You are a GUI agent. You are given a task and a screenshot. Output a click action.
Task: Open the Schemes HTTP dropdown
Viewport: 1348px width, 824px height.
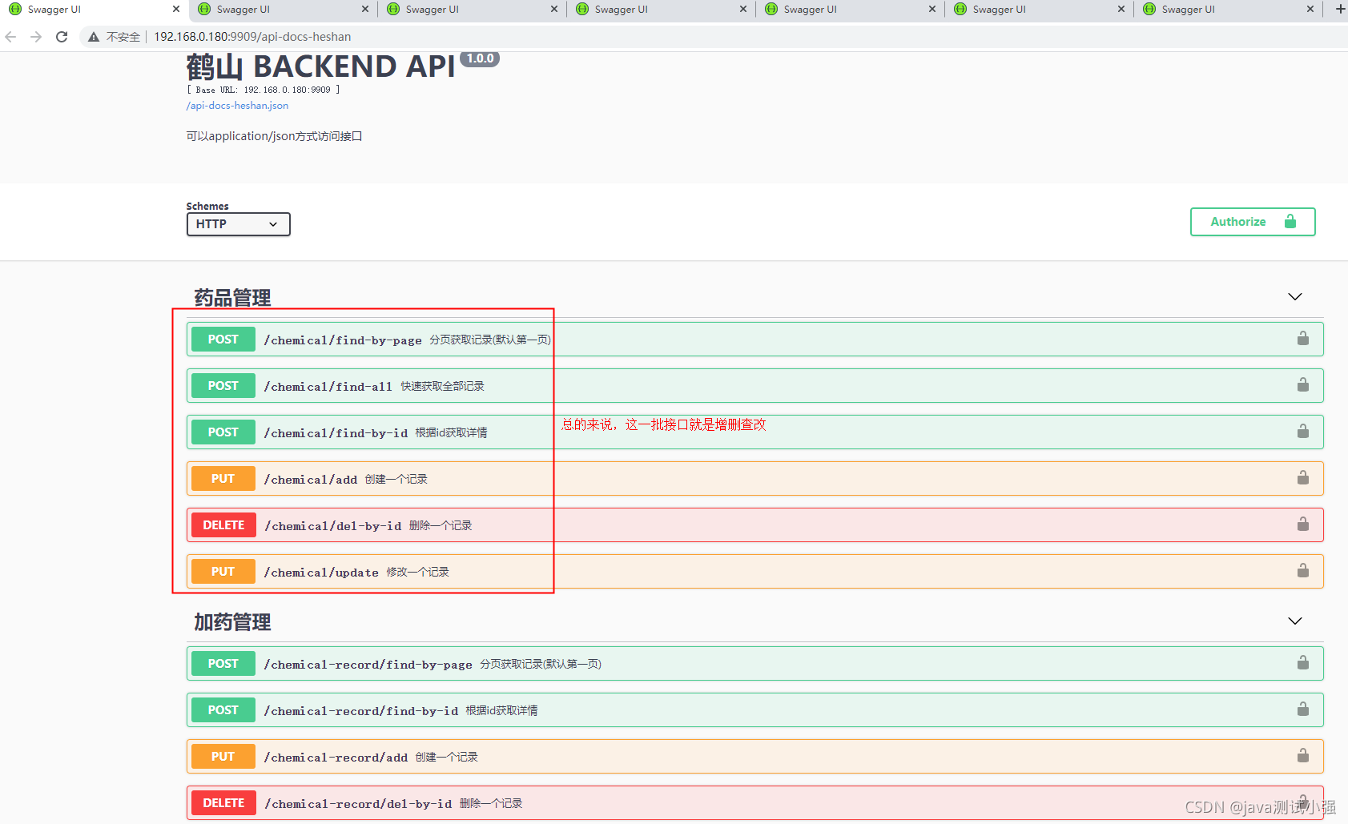coord(239,224)
